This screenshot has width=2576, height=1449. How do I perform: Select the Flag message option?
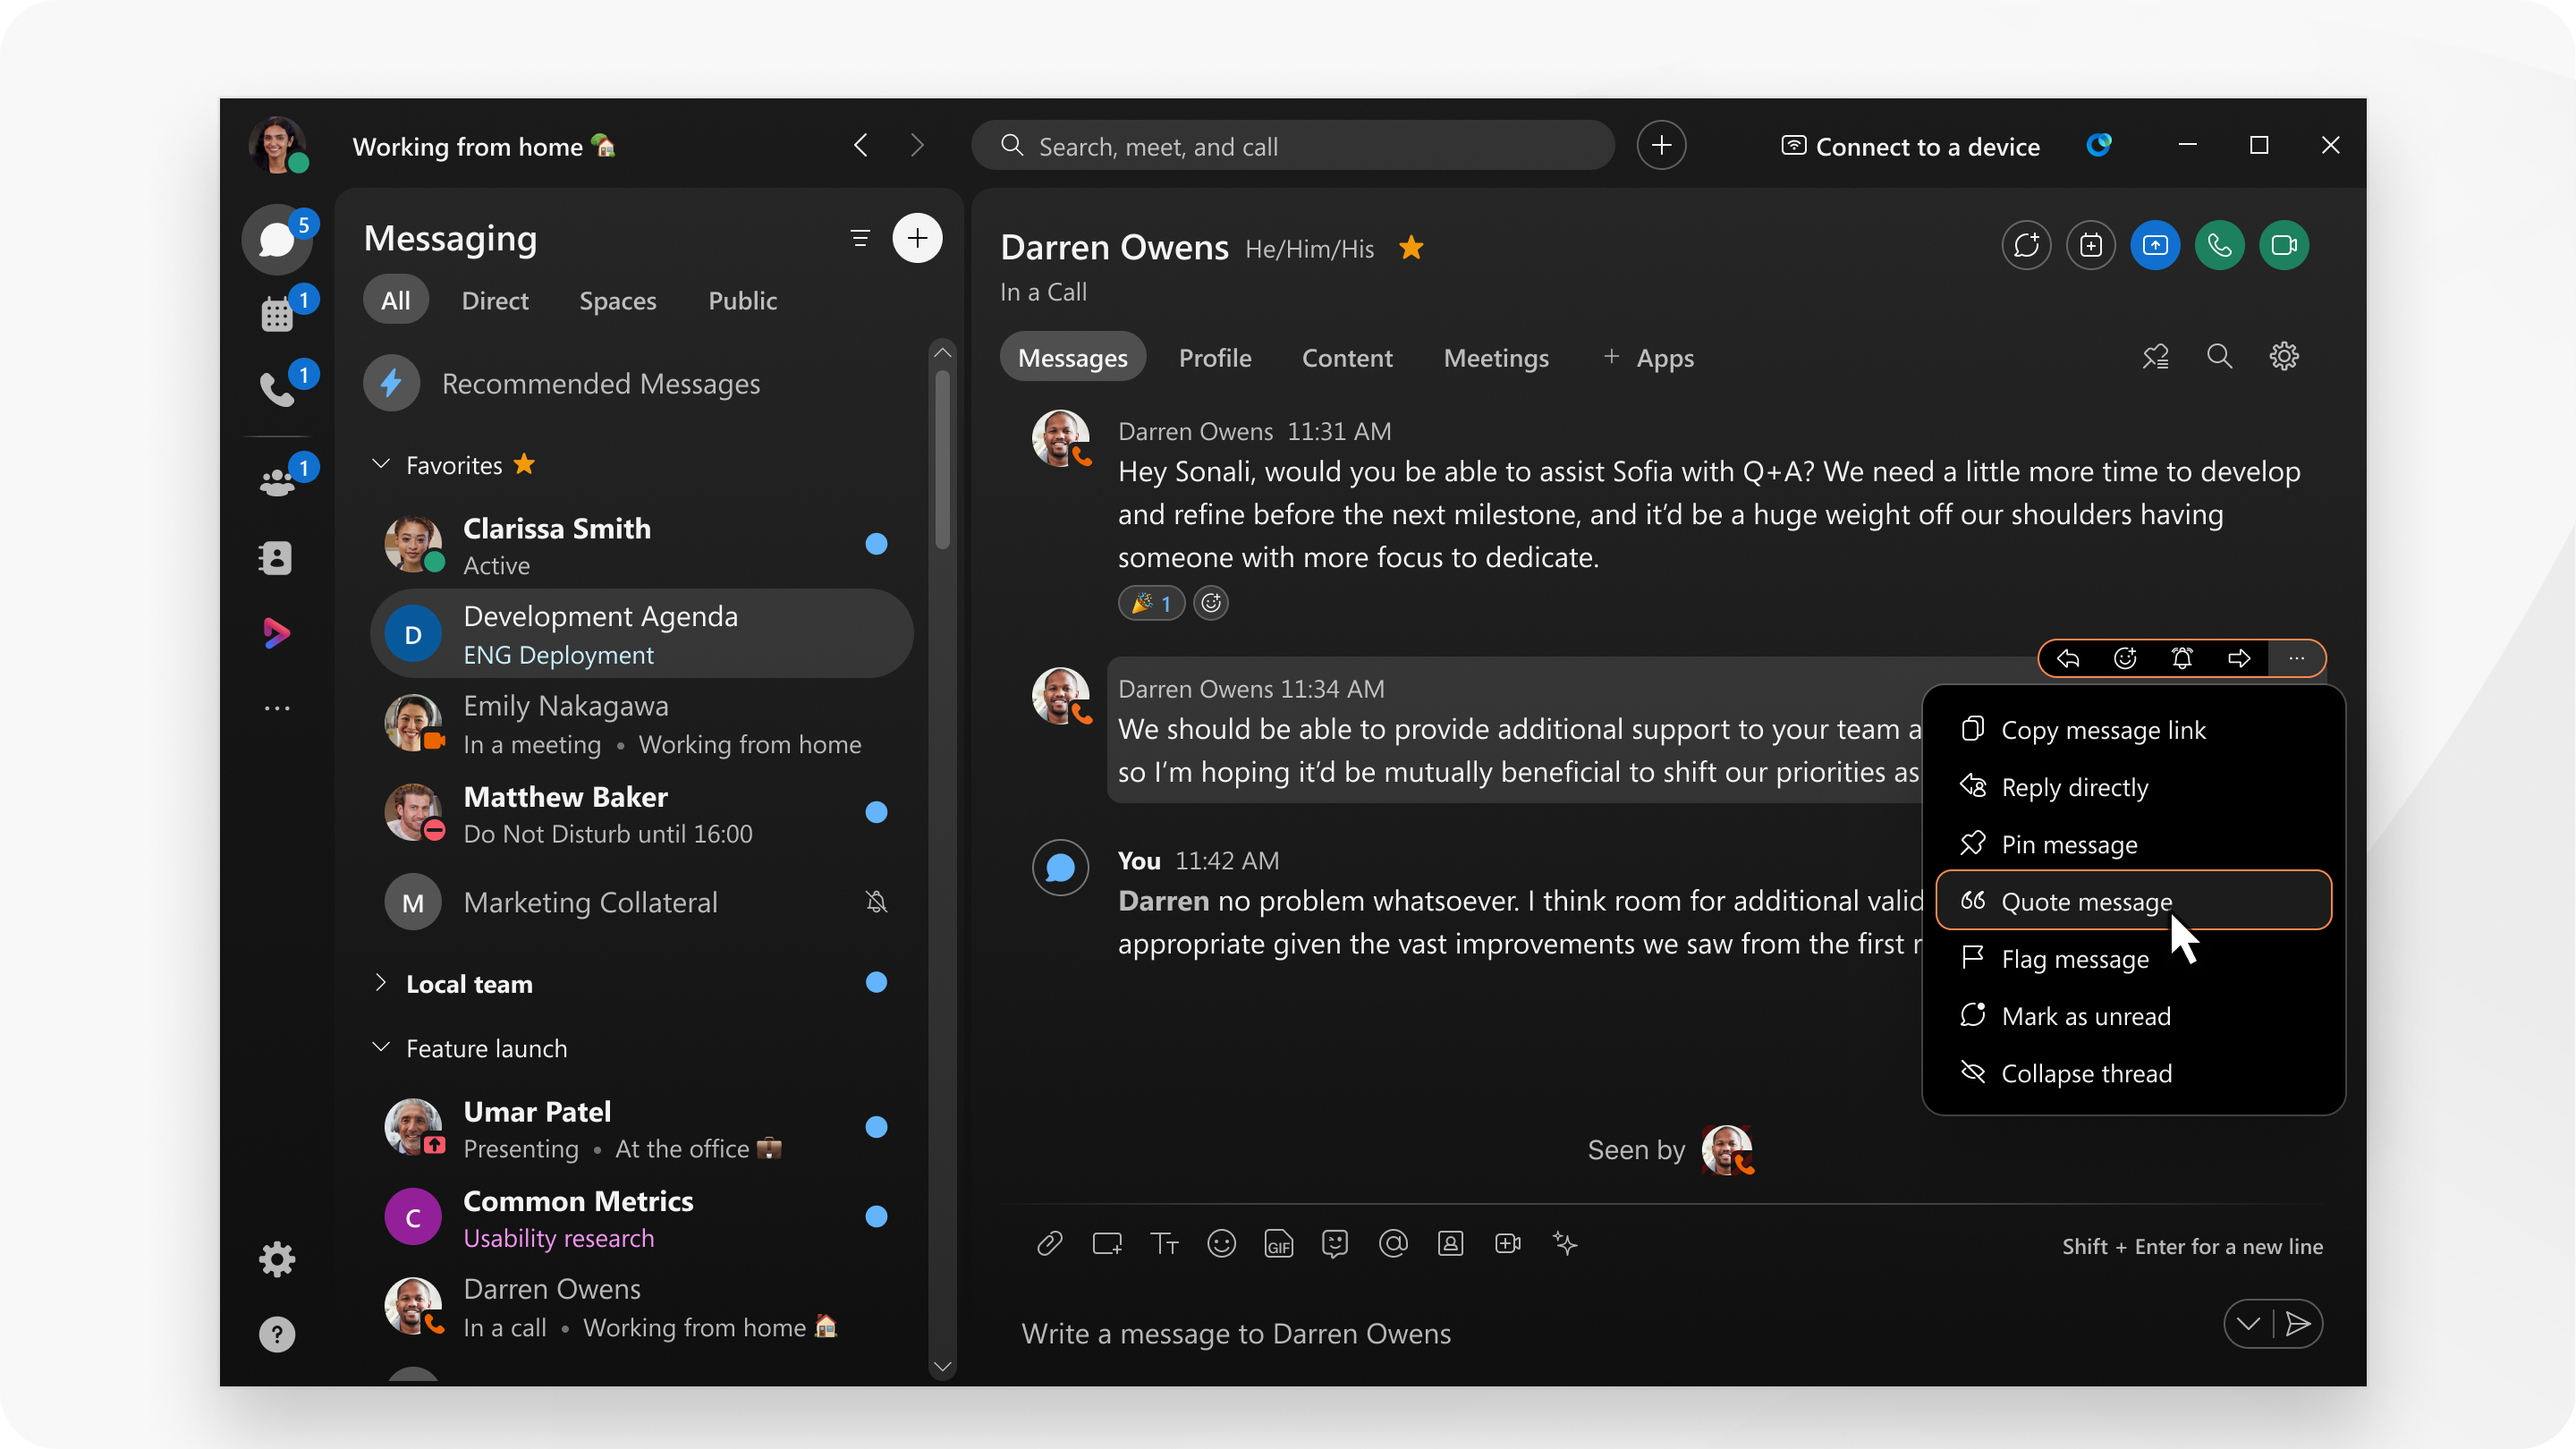point(2073,959)
